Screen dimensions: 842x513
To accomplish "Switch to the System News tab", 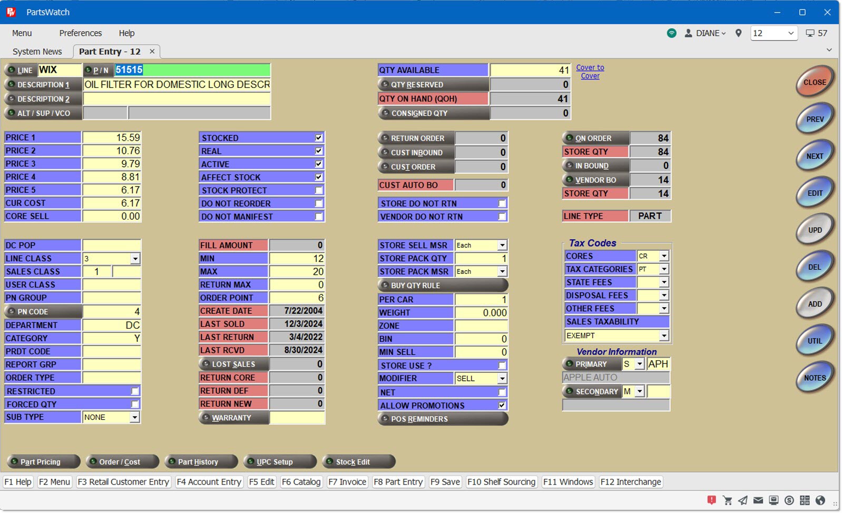I will pyautogui.click(x=37, y=52).
